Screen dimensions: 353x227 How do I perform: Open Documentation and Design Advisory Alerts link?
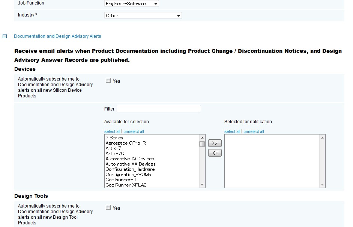[x=57, y=36]
